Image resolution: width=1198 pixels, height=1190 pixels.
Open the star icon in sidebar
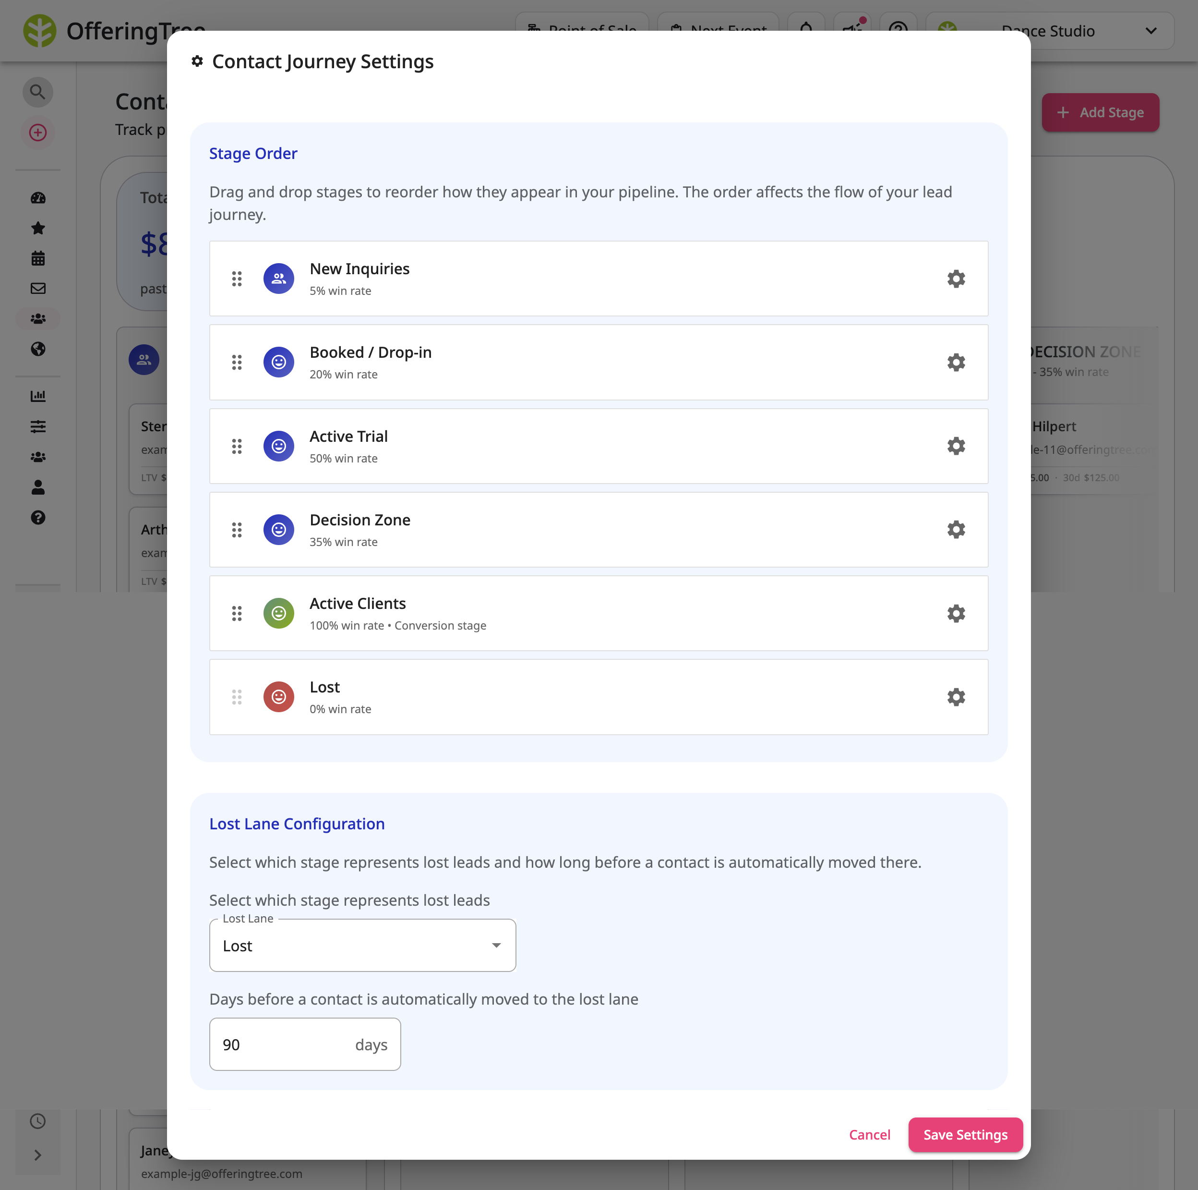coord(38,228)
